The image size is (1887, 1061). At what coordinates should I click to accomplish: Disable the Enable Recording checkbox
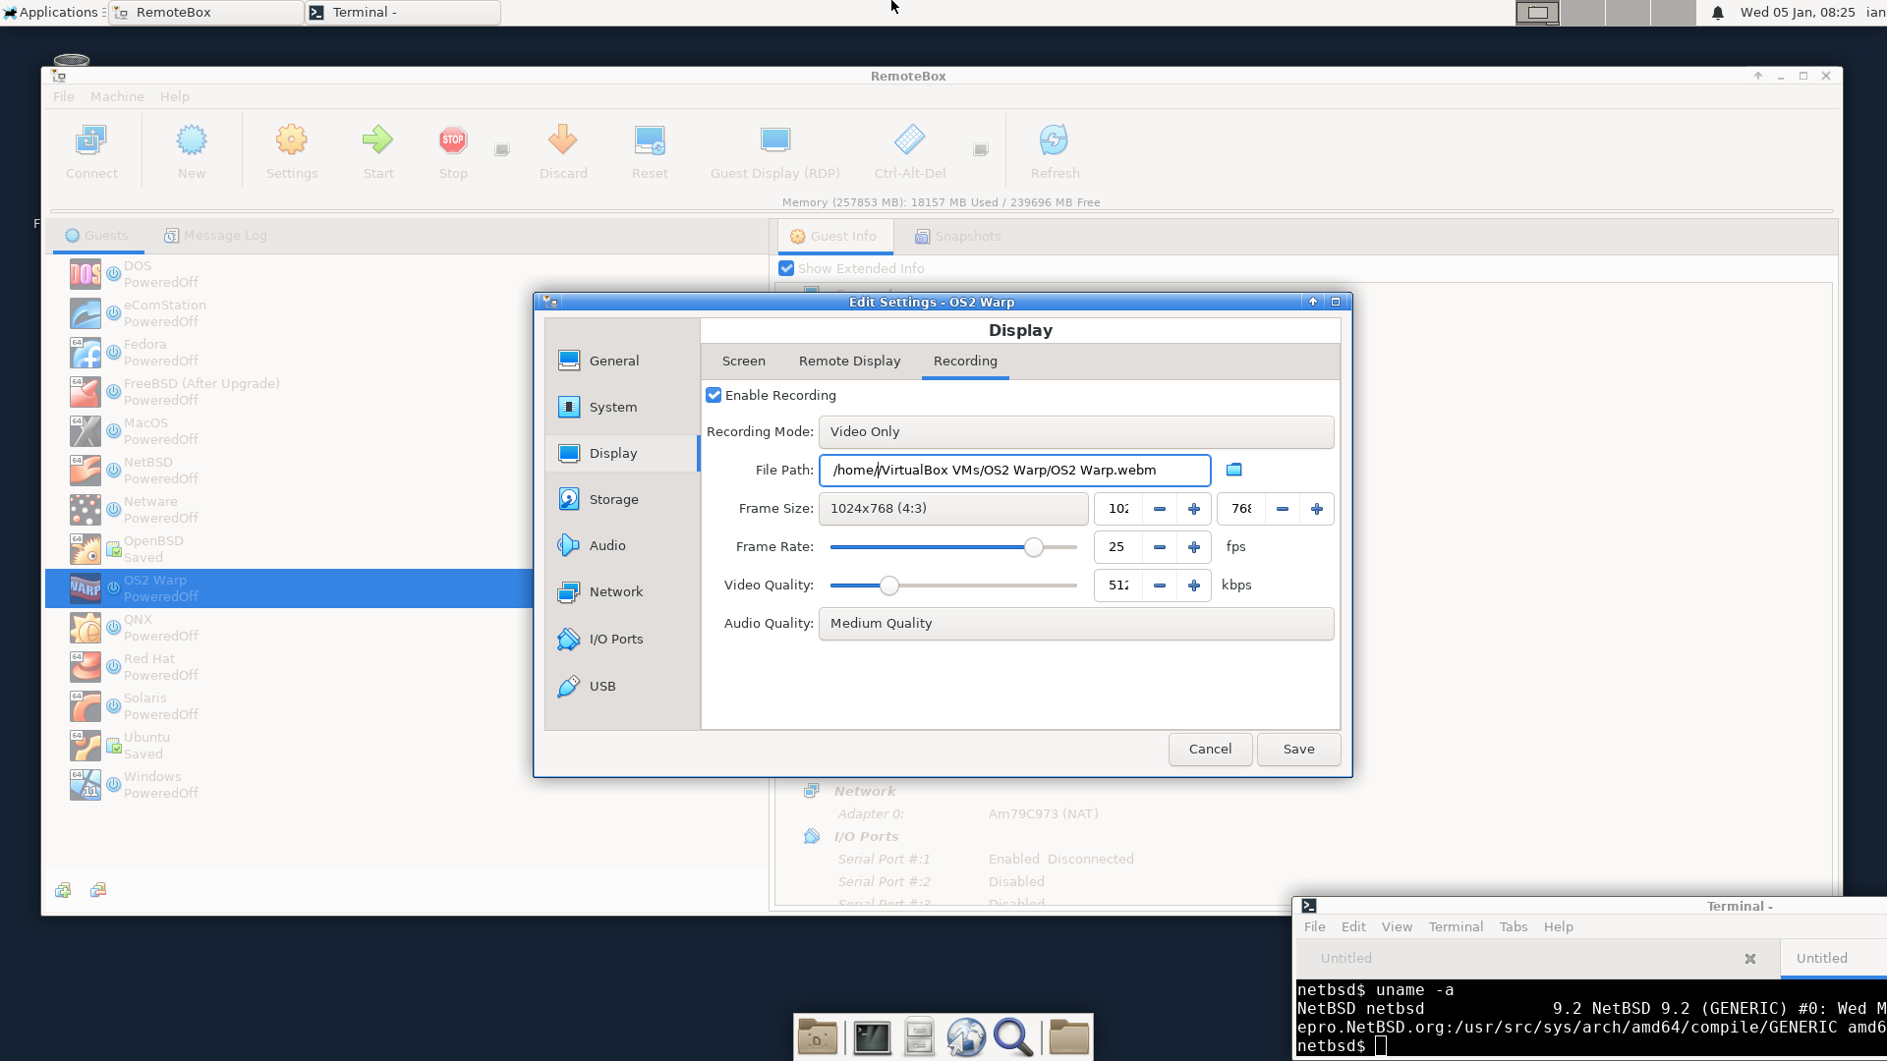[714, 395]
